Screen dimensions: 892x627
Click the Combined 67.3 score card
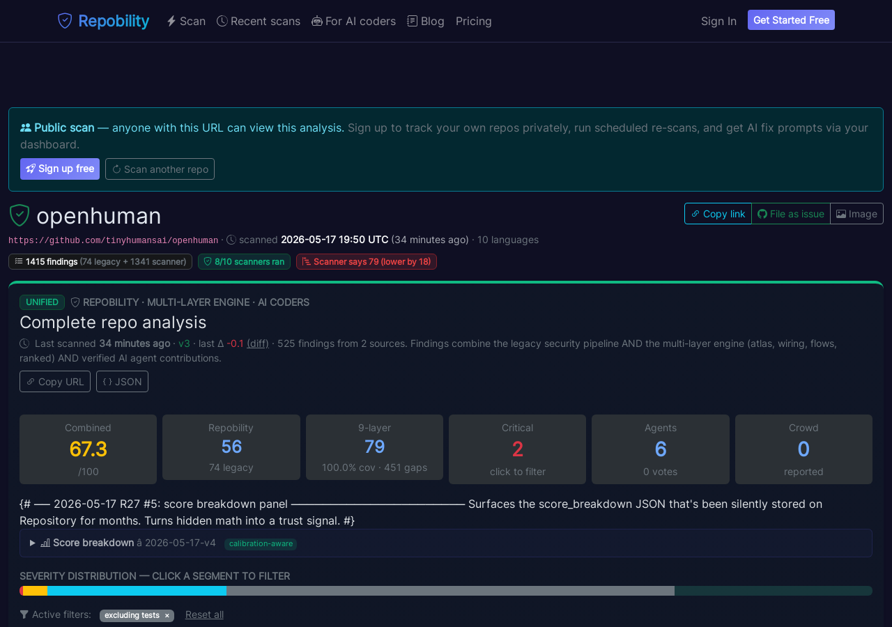click(x=88, y=449)
